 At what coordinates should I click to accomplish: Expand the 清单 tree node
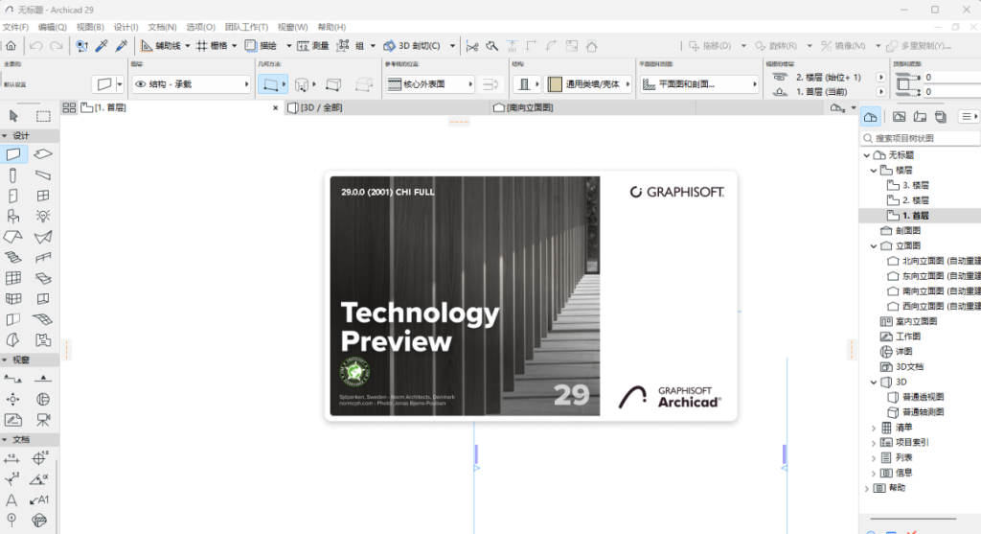(x=873, y=428)
